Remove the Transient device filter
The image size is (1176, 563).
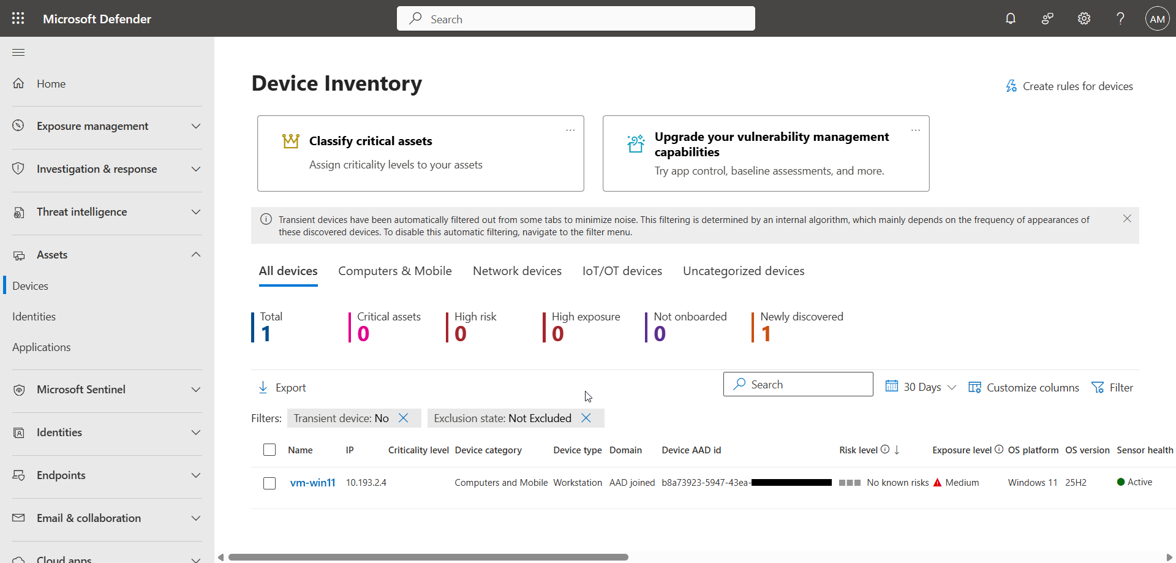click(x=403, y=418)
